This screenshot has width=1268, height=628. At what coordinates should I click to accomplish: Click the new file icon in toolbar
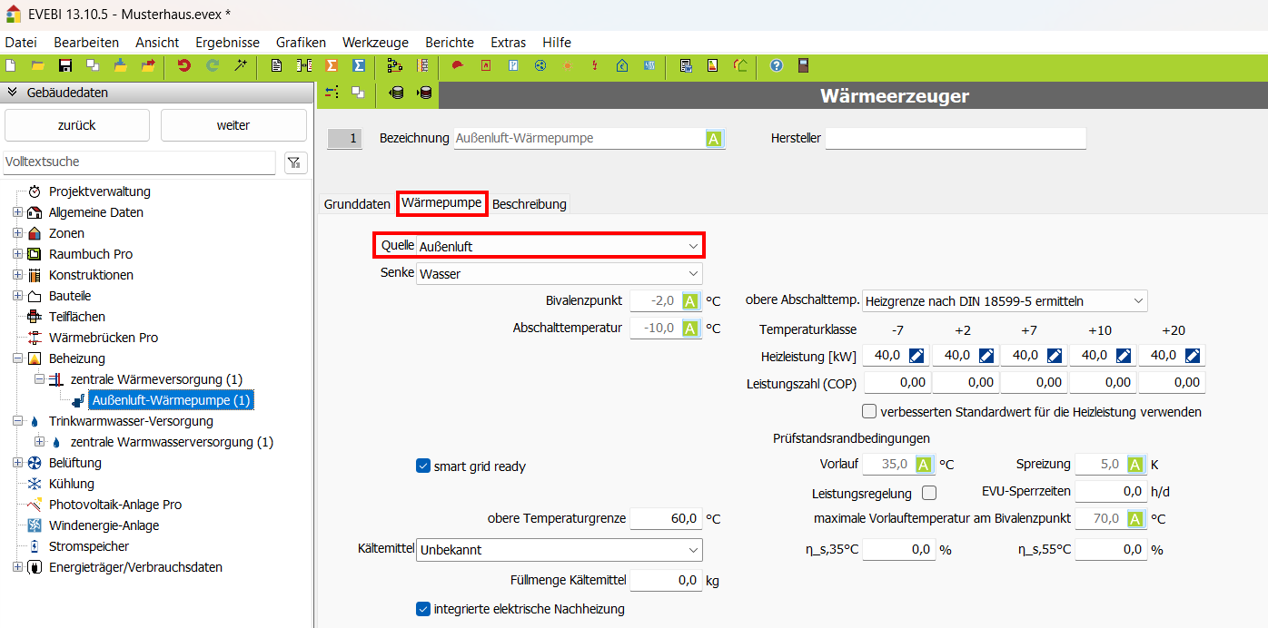click(x=11, y=65)
